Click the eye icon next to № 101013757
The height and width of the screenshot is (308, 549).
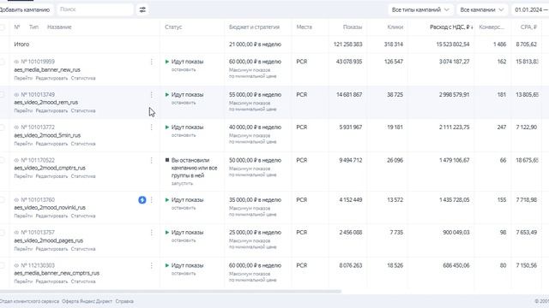pos(16,233)
